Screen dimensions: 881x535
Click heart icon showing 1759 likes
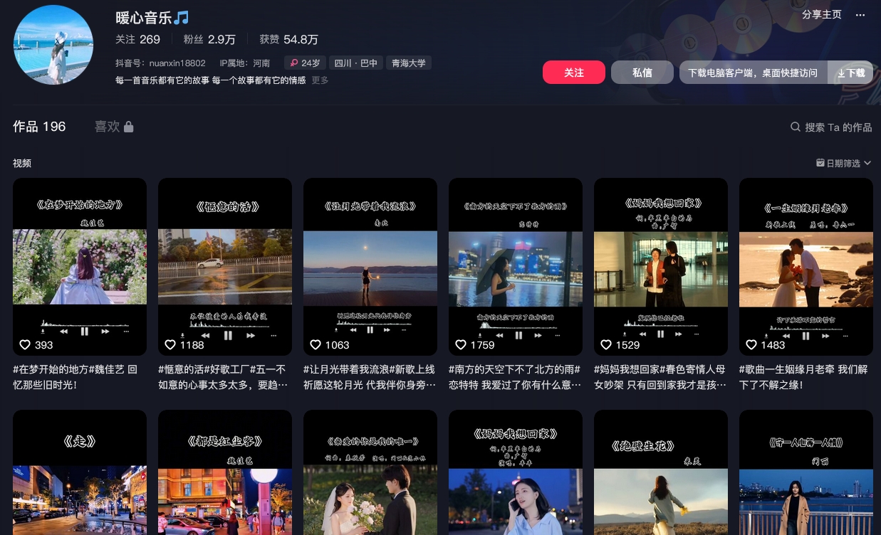coord(461,345)
